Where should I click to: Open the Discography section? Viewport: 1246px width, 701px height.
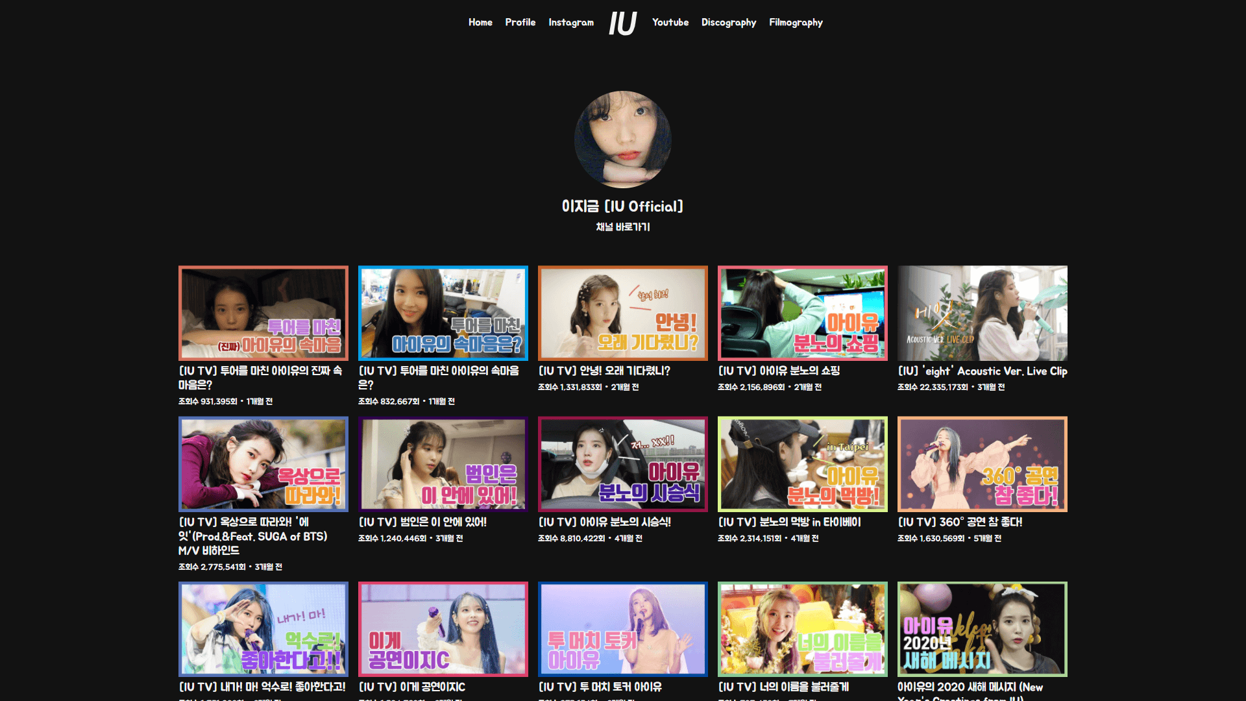728,22
